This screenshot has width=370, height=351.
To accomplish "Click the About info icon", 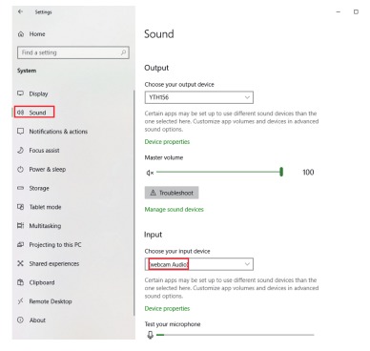I will pos(21,320).
